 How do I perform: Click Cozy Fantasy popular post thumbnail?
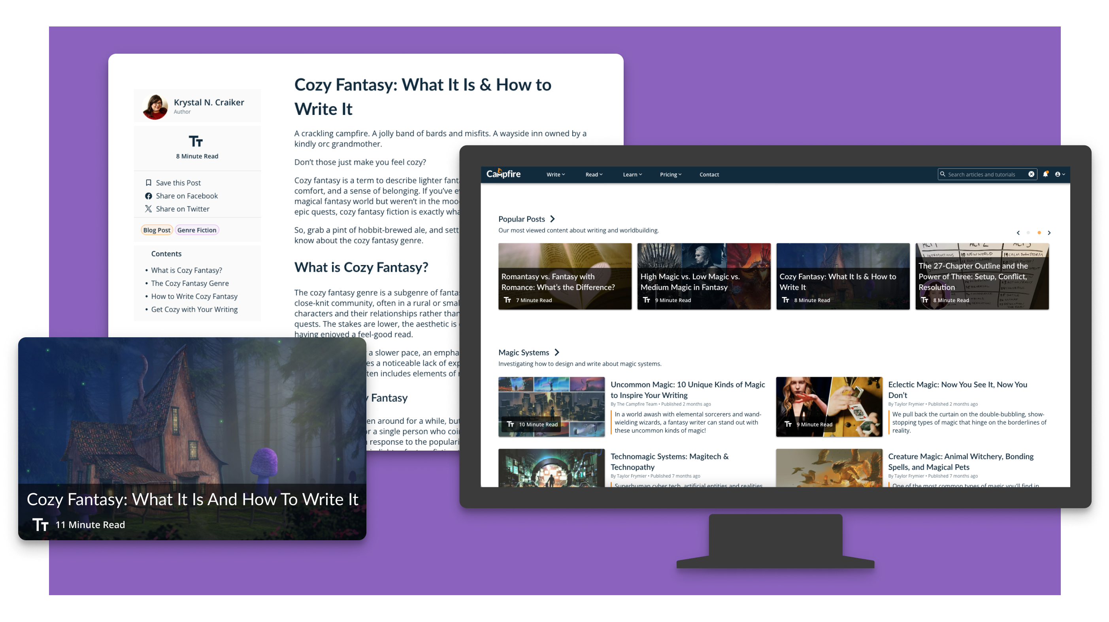(843, 276)
